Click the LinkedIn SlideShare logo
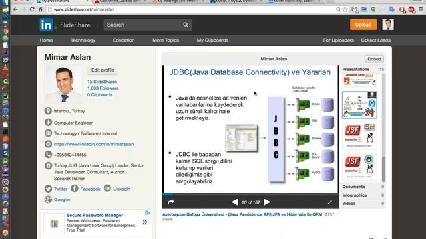 (x=65, y=25)
